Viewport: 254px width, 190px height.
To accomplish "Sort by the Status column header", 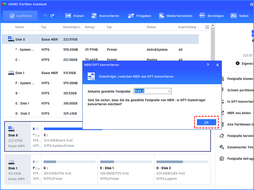I will (151, 27).
